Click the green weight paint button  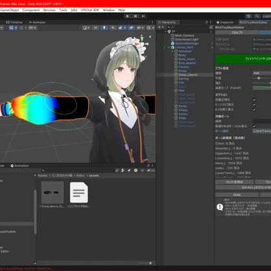tap(243, 58)
